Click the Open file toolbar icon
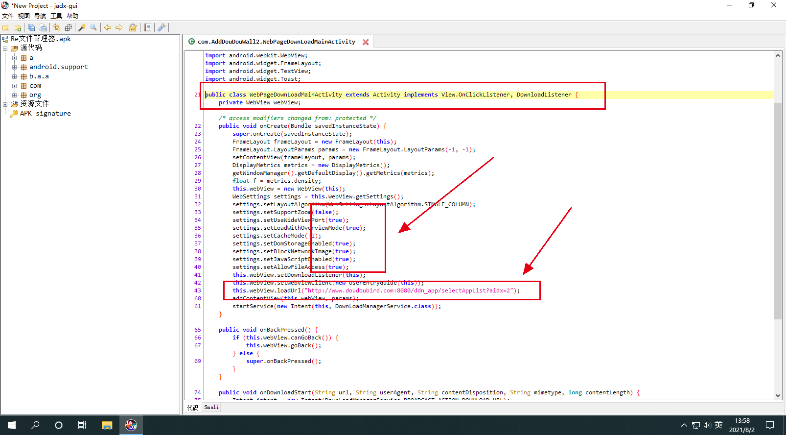786x435 pixels. (x=6, y=28)
